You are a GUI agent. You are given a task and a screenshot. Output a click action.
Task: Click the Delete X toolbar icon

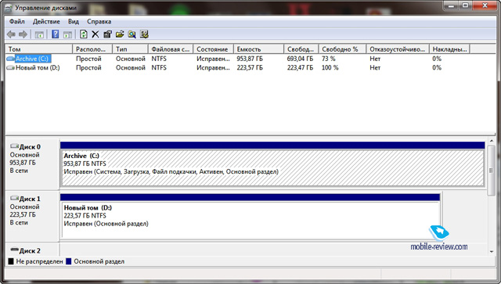[x=96, y=34]
